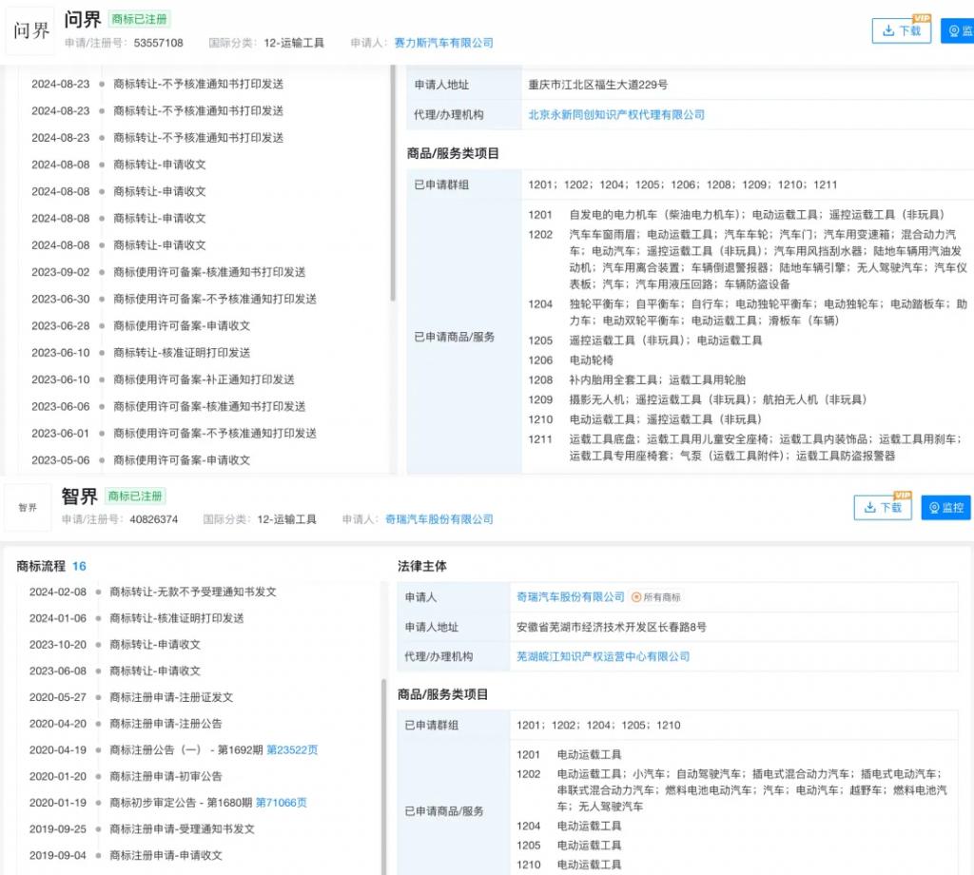Select 2023-06-01 不予核准通知打印发送 entry
Image resolution: width=974 pixels, height=875 pixels.
[174, 433]
